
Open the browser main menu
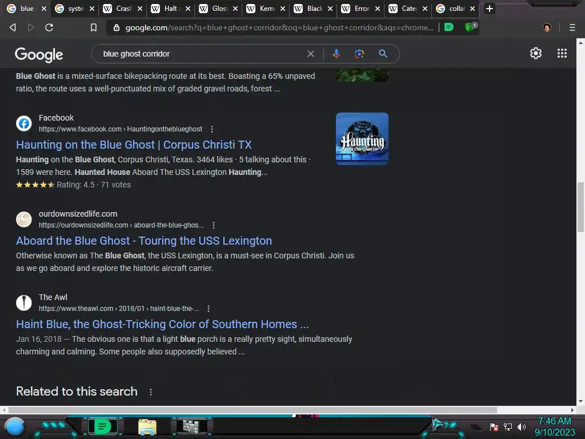(x=572, y=27)
